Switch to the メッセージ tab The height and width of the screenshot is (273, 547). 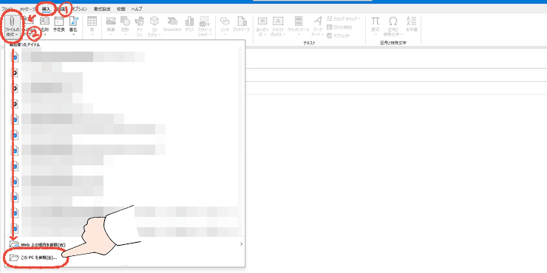click(x=27, y=9)
